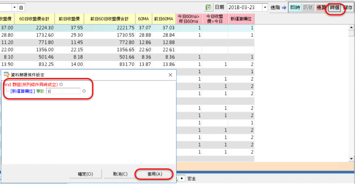Click the filter icon in the dialog title bar
355x184 pixels.
click(6, 75)
